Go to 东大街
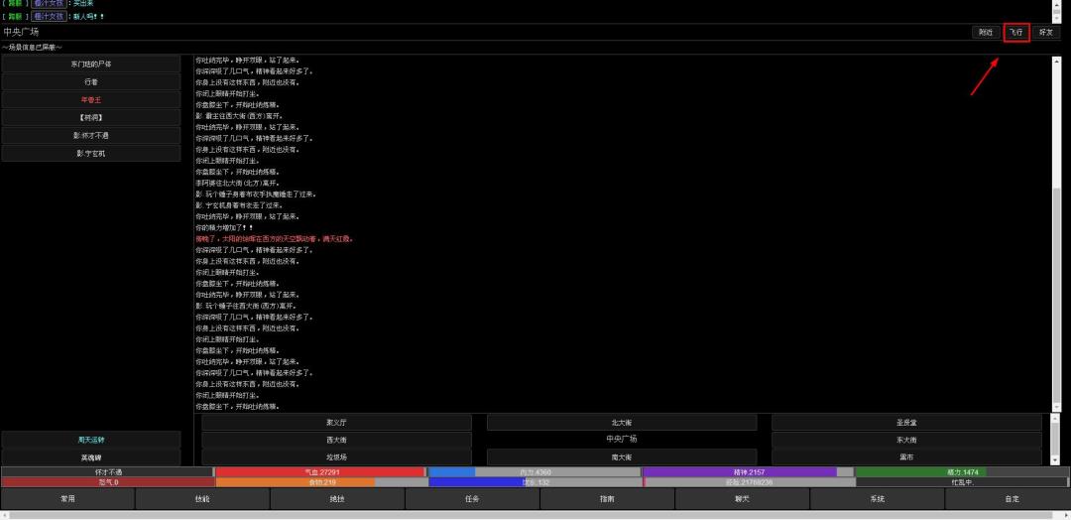 coord(906,440)
